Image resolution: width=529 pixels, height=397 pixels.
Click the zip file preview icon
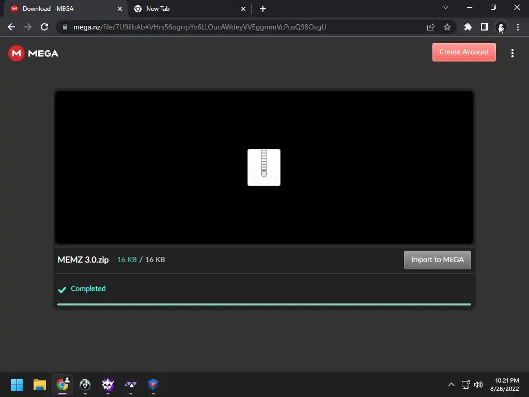point(264,167)
